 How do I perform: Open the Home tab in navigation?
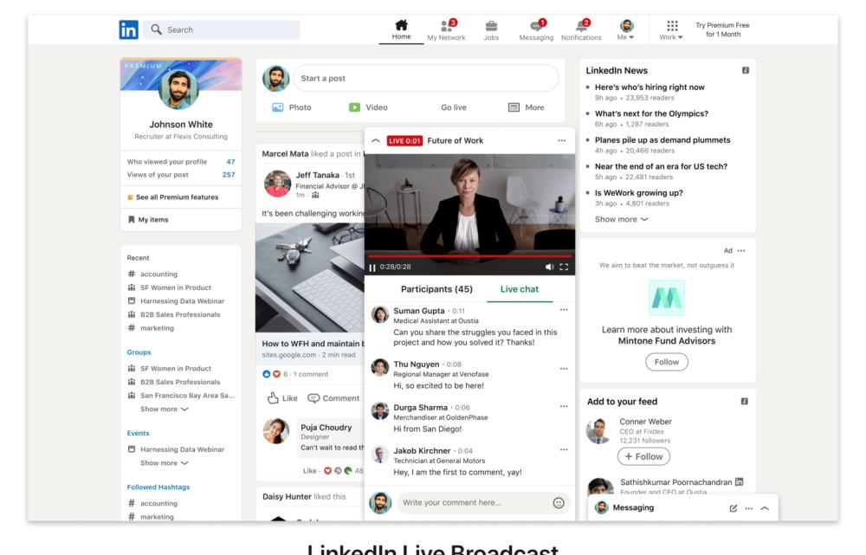402,29
